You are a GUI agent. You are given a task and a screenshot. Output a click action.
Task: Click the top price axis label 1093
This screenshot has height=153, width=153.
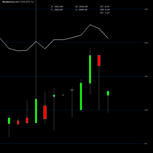pyautogui.click(x=146, y=9)
